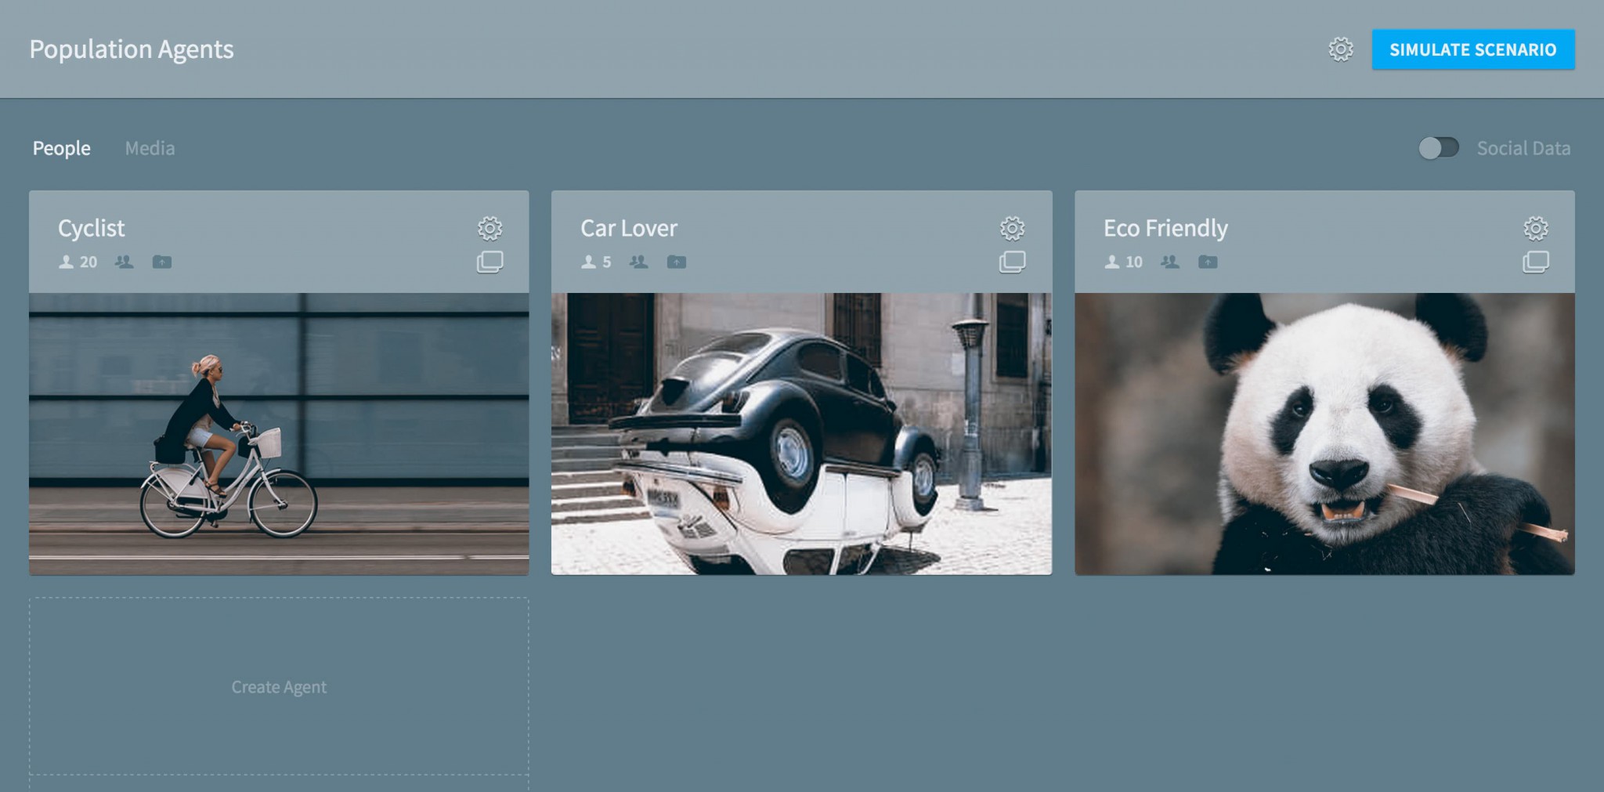Switch to the Media tab
This screenshot has height=792, width=1604.
150,147
